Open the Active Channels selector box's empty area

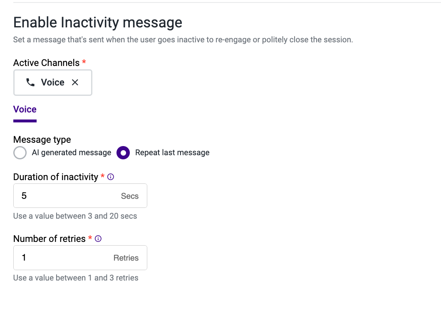pyautogui.click(x=85, y=83)
